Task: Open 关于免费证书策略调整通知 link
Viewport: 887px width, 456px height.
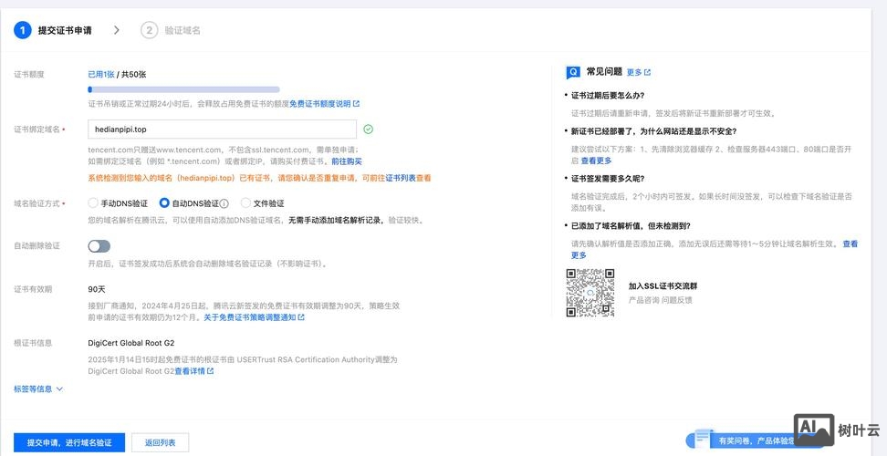Action: pos(254,317)
